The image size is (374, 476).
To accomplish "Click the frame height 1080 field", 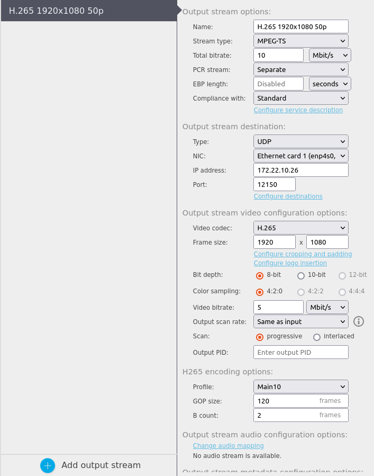I will tap(327, 242).
